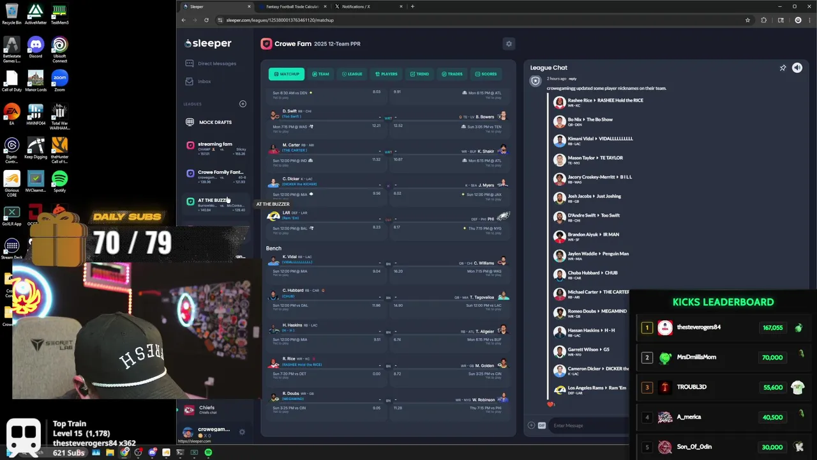The width and height of the screenshot is (817, 460).
Task: Open the Recycle Bin
Action: [11, 14]
